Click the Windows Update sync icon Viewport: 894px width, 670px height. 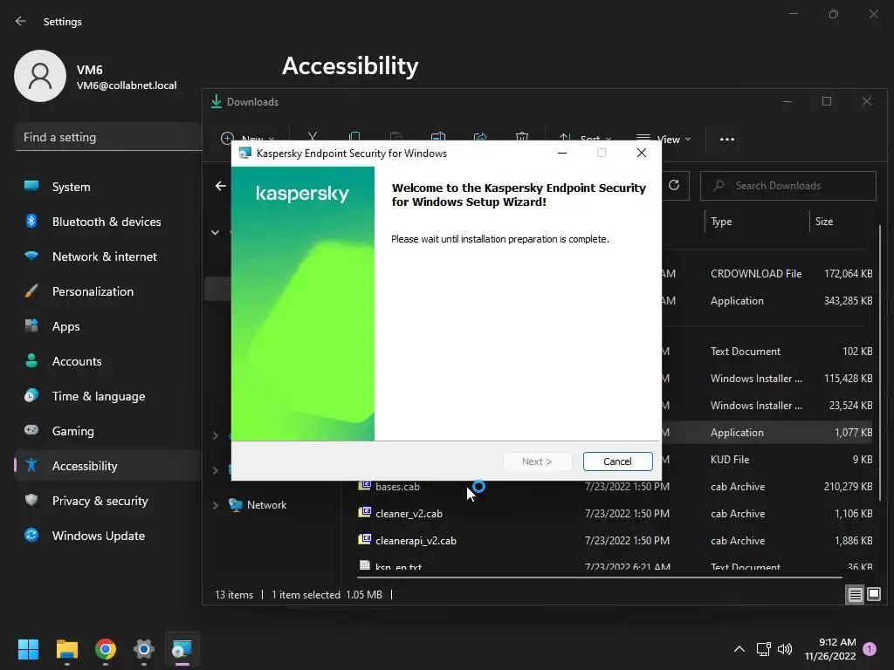[31, 535]
